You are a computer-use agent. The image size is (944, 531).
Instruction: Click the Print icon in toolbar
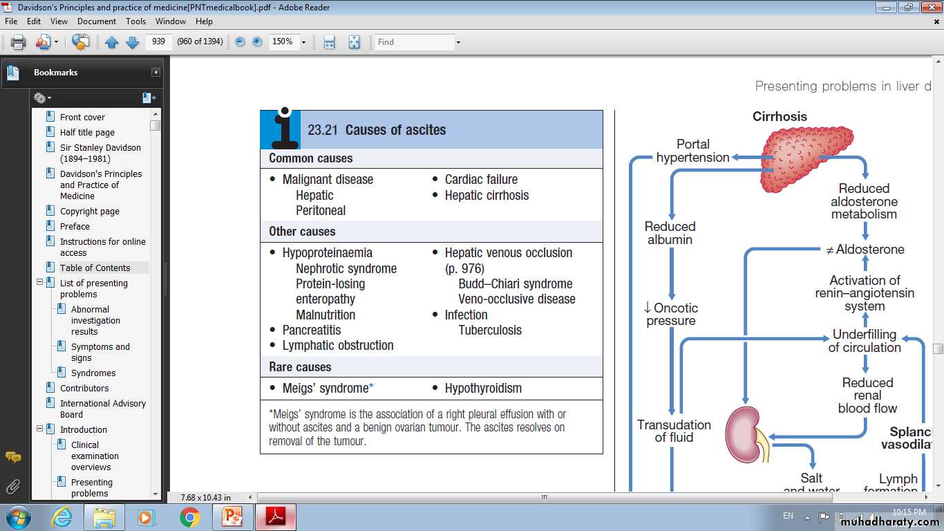coord(19,42)
